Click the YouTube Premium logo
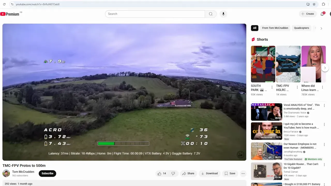This screenshot has height=186, width=331. point(10,14)
